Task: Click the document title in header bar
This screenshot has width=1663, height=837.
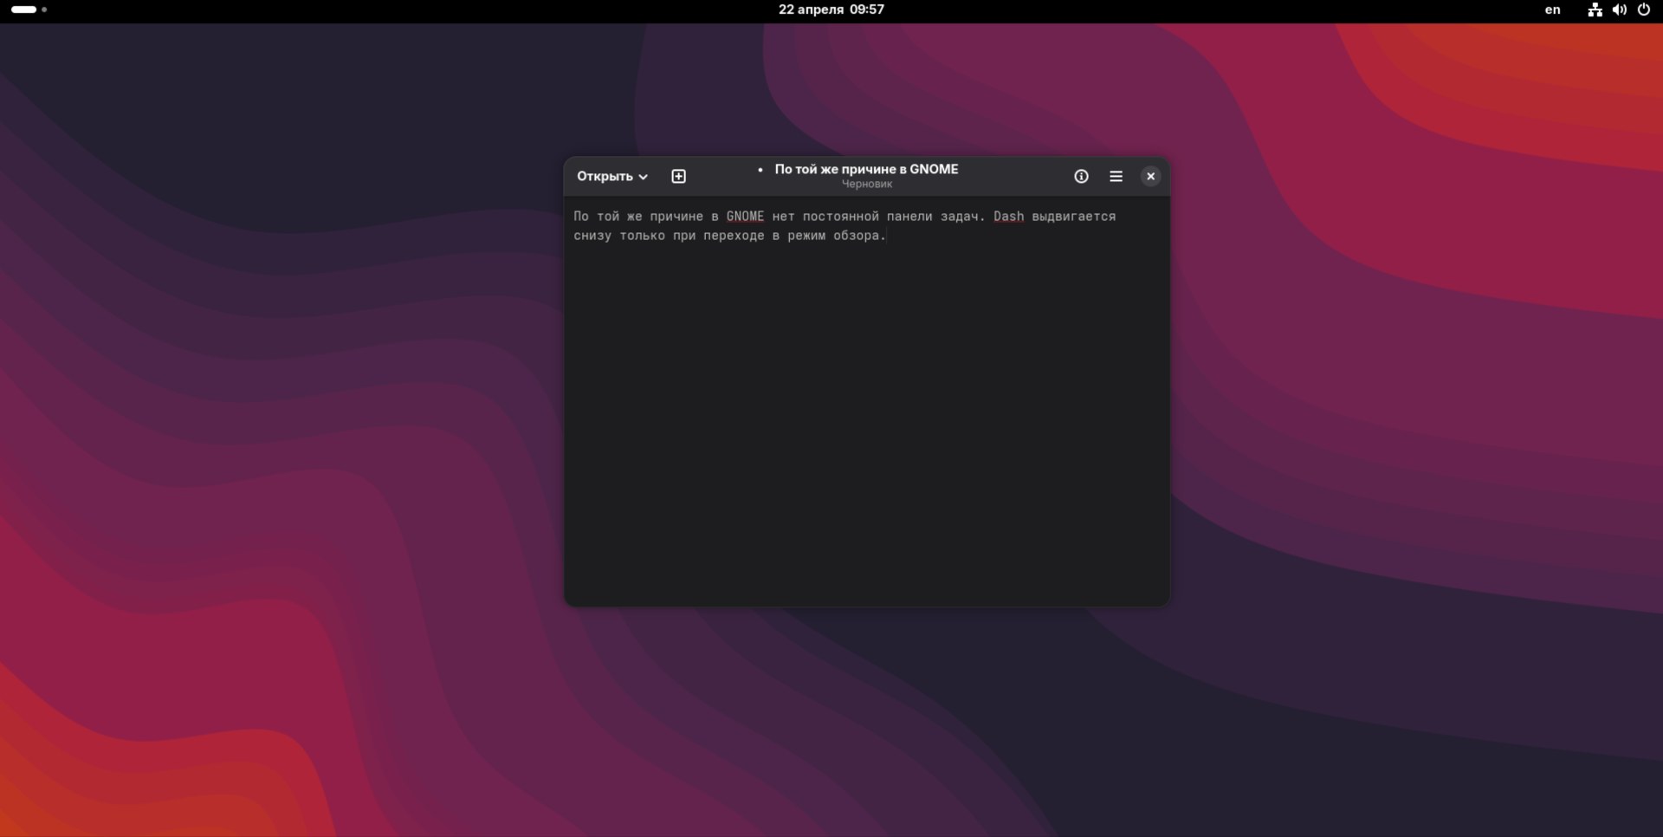Action: [865, 170]
